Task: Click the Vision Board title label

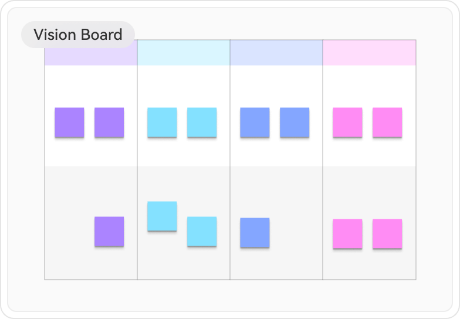Action: click(77, 35)
